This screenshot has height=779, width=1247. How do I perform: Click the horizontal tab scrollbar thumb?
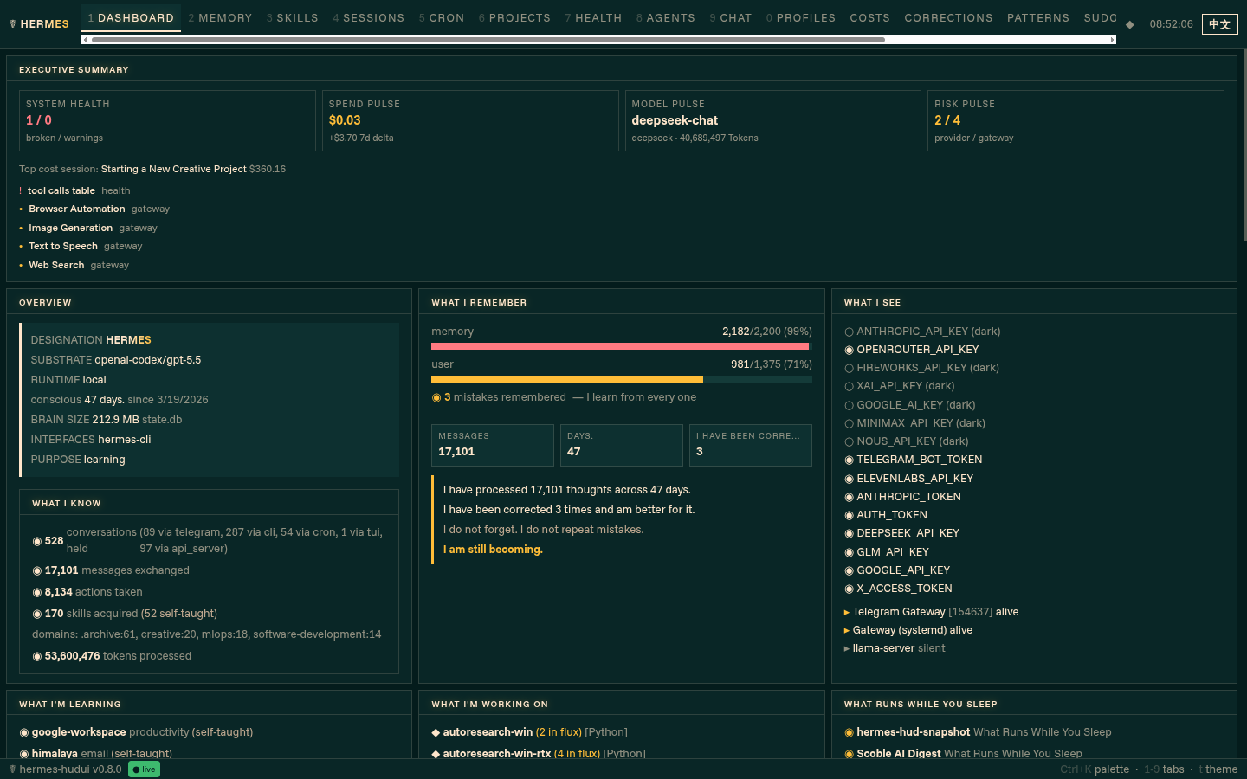[x=488, y=40]
